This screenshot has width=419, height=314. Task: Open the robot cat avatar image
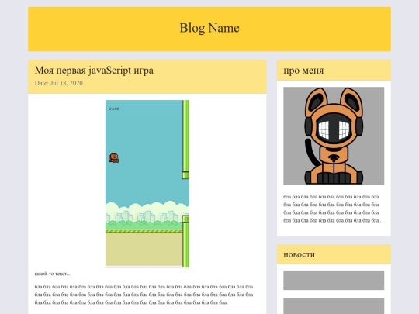[334, 136]
